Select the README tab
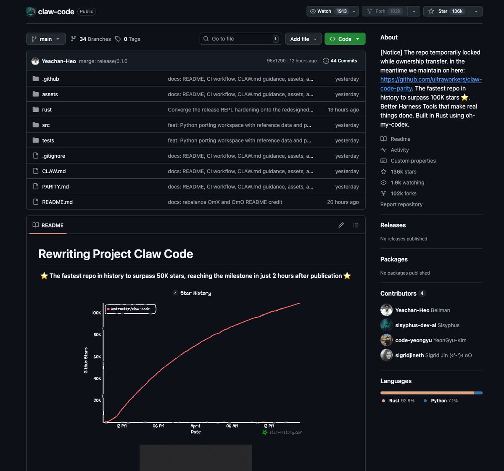The height and width of the screenshot is (471, 504). (48, 225)
